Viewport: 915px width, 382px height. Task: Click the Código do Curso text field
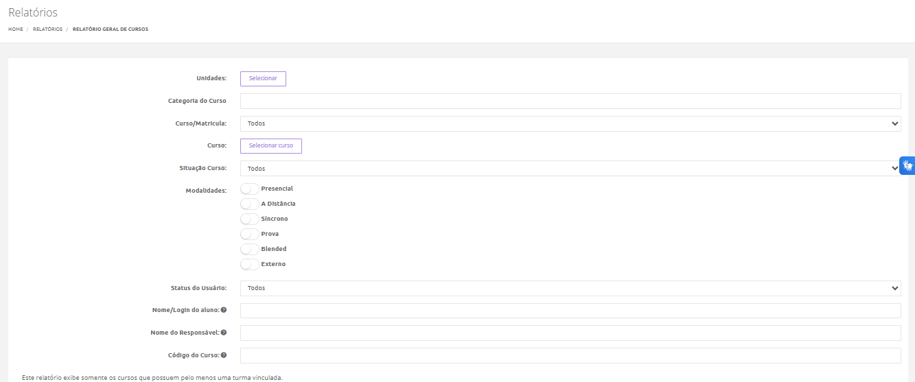(570, 355)
